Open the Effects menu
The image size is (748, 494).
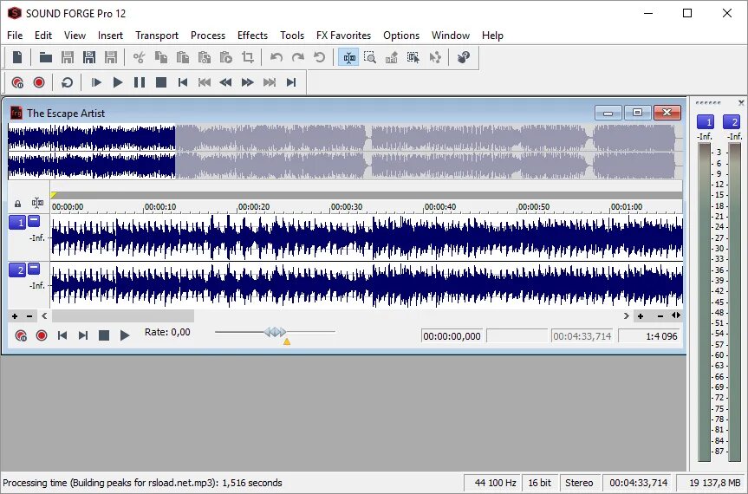coord(252,36)
